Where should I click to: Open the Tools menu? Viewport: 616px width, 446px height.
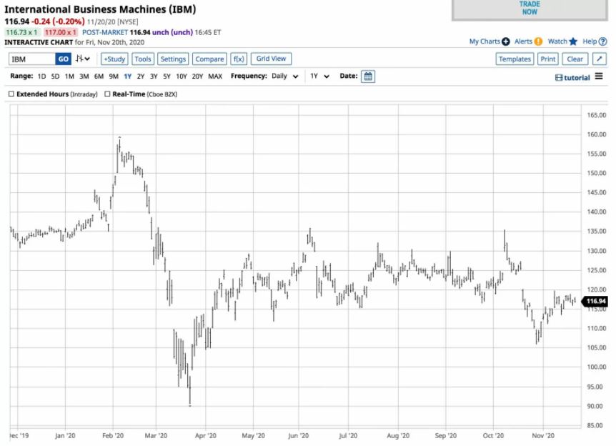[143, 59]
